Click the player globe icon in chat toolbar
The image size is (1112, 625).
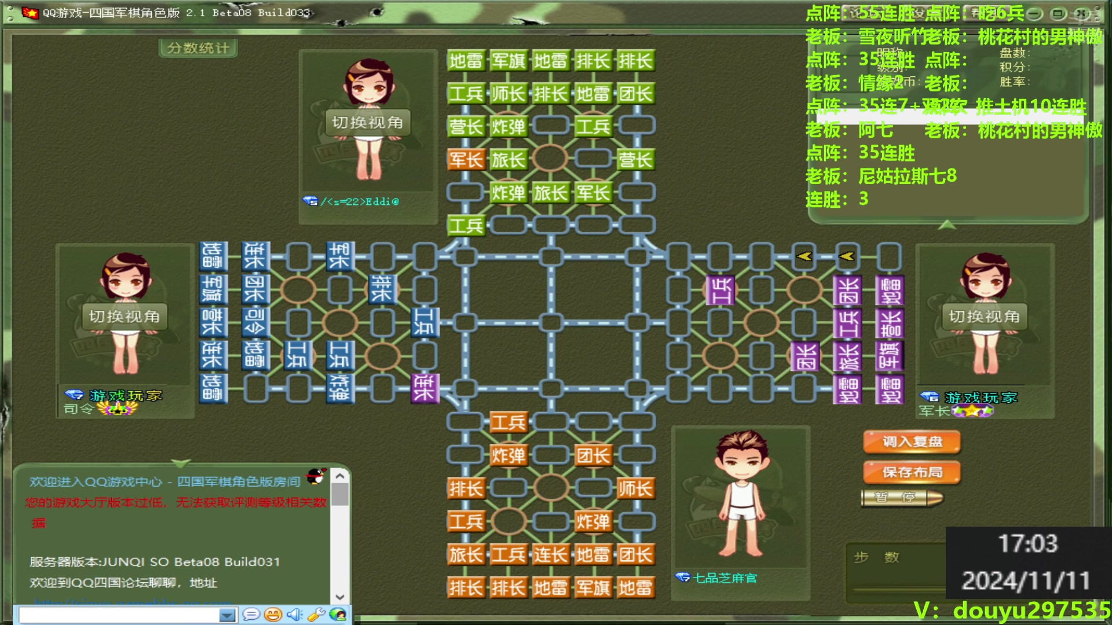coord(338,614)
